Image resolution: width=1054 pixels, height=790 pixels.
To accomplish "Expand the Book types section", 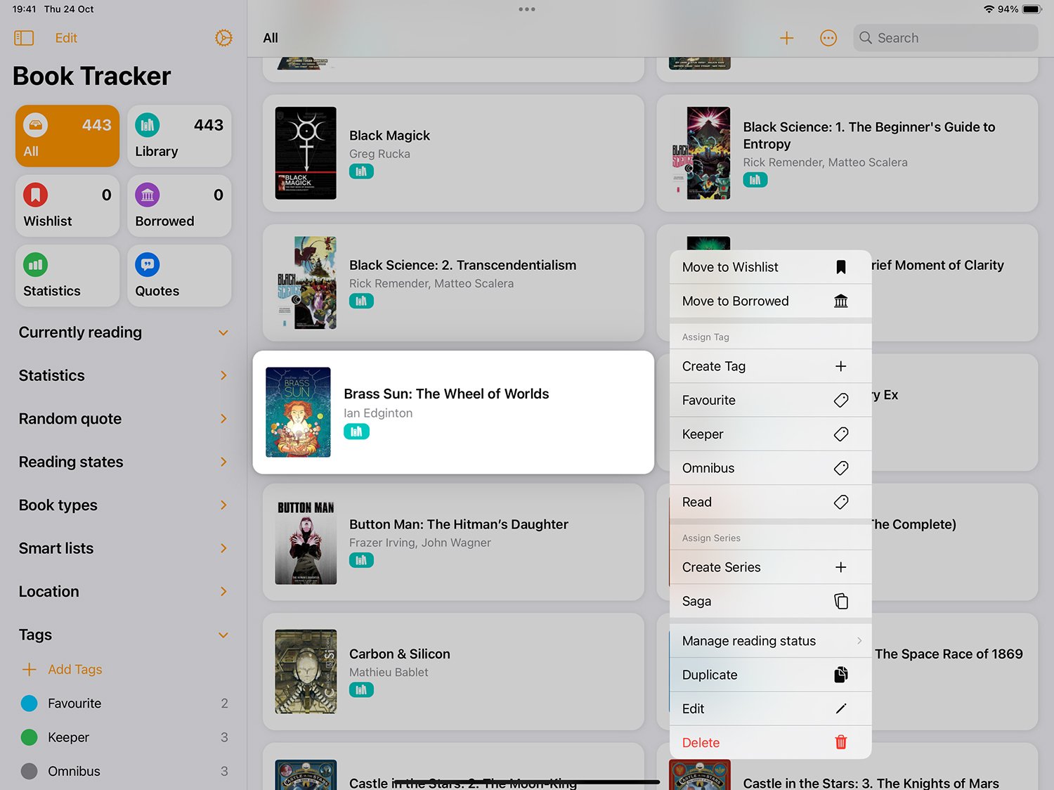I will tap(223, 505).
